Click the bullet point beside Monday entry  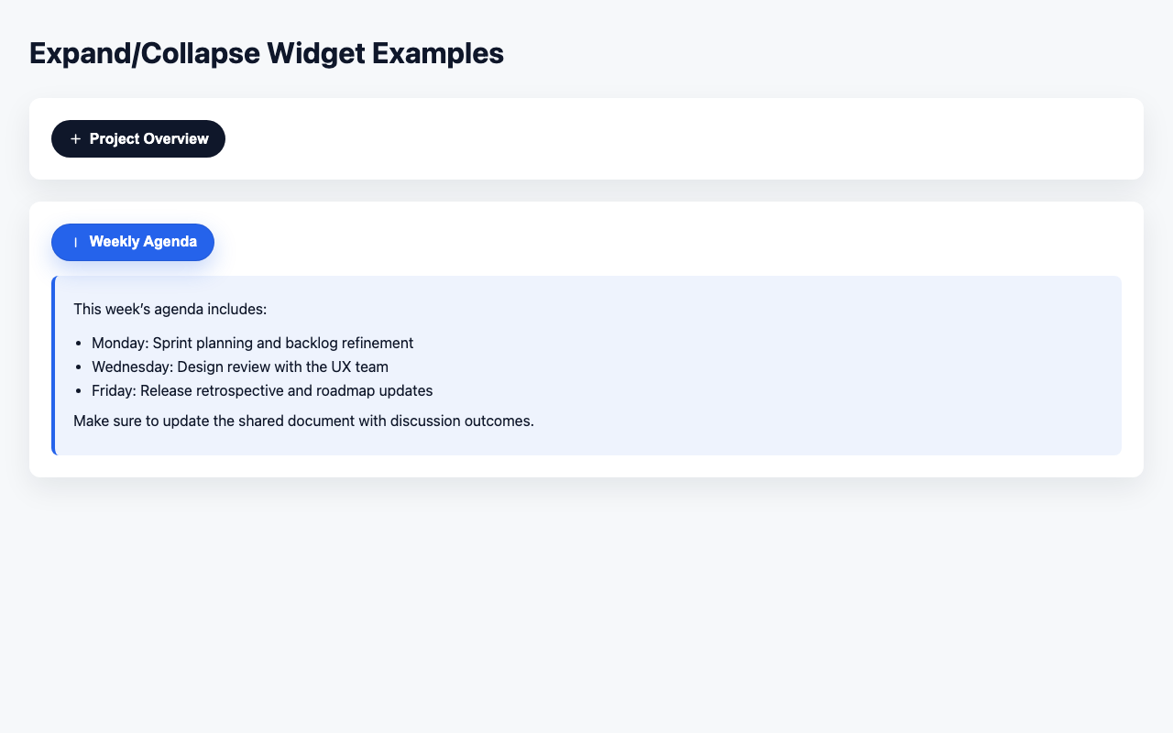tap(79, 343)
